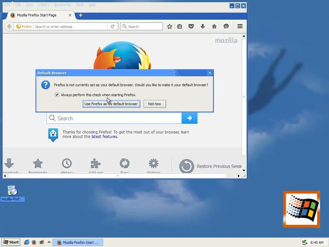The height and width of the screenshot is (247, 329).
Task: Show bookmarks list icon in toolbar
Action: click(180, 26)
